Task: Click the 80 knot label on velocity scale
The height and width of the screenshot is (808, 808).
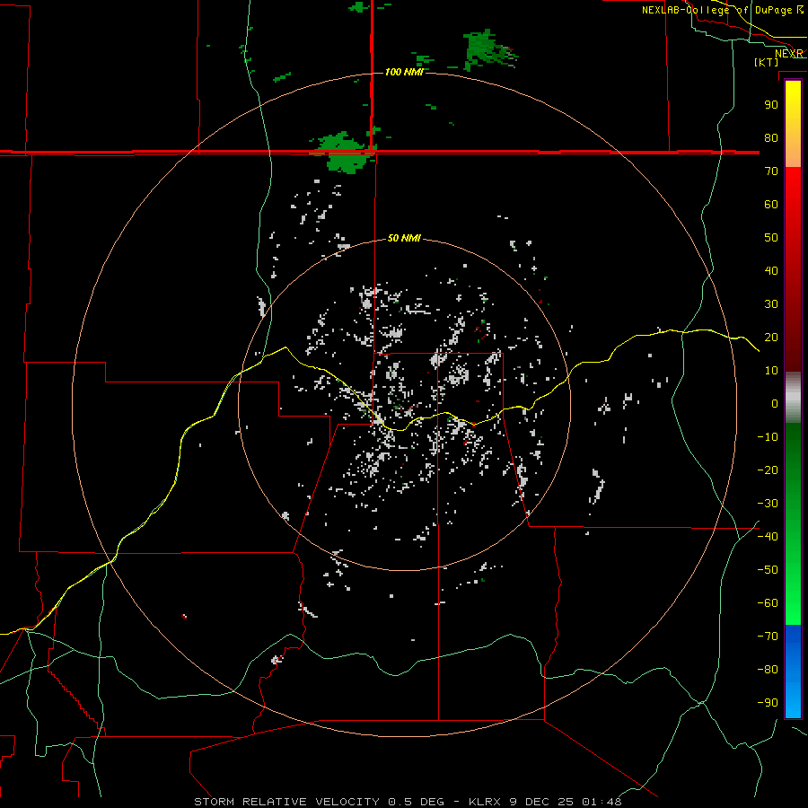Action: [771, 137]
